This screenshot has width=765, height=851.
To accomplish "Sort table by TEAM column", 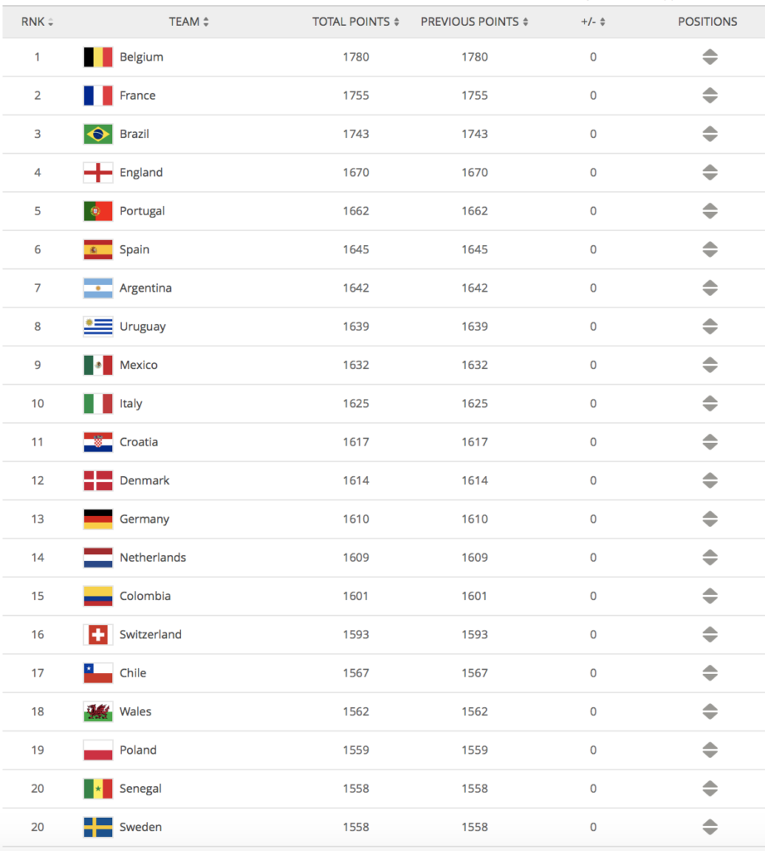I will [x=189, y=22].
